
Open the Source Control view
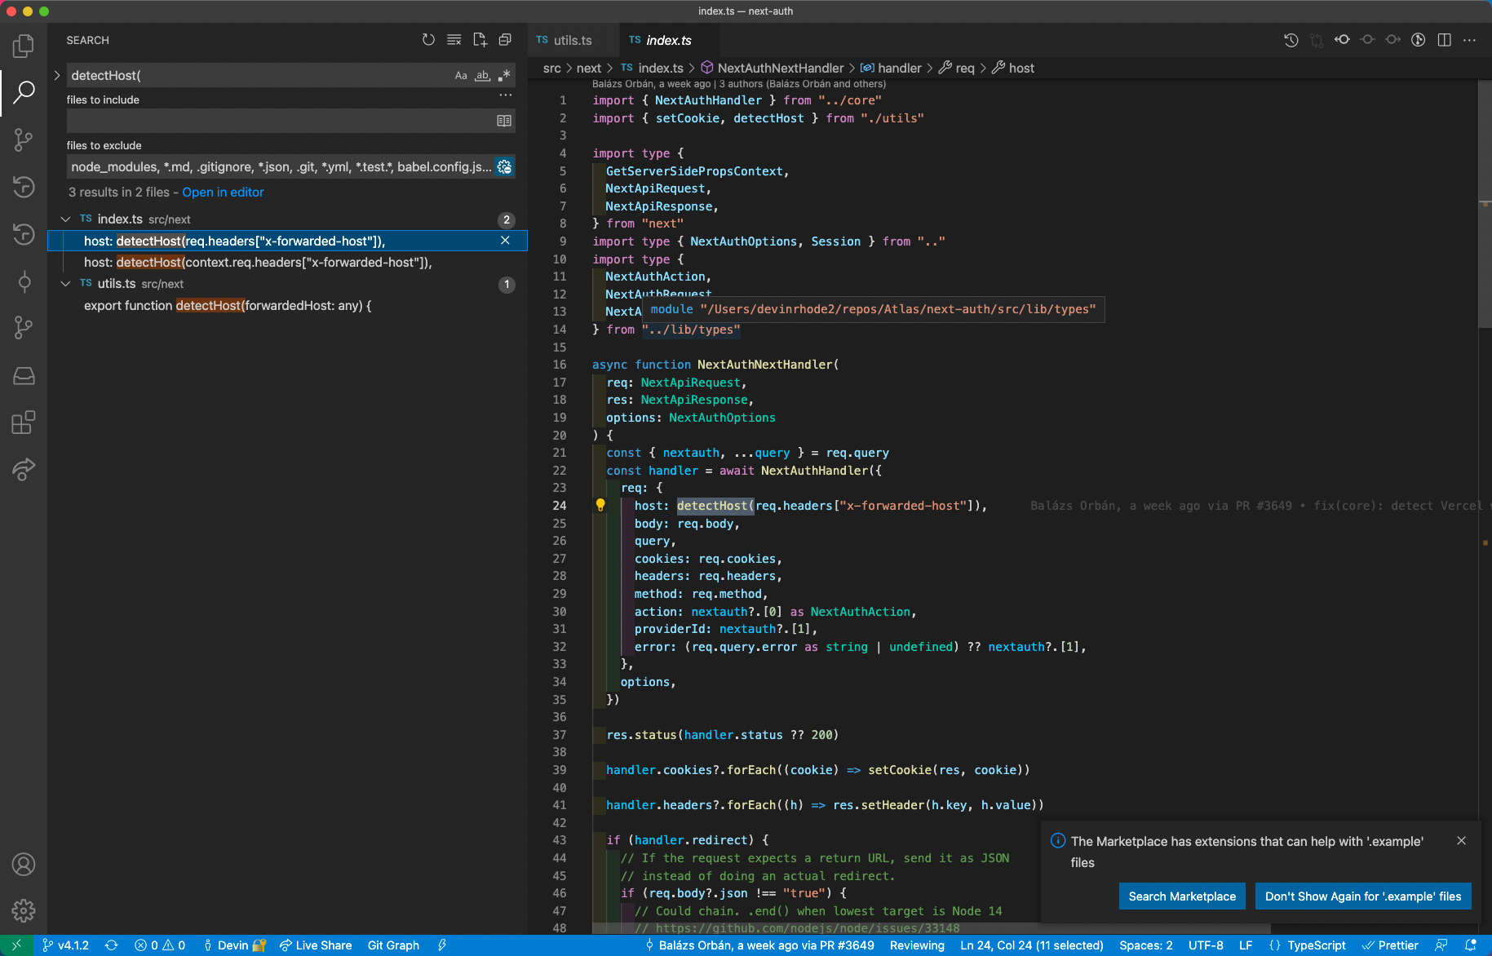[x=22, y=139]
